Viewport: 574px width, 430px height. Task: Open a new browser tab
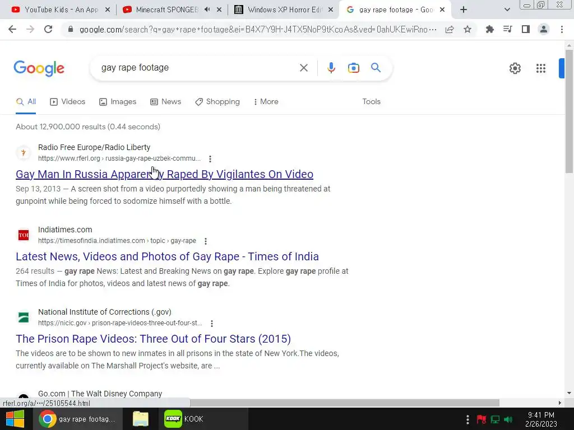pyautogui.click(x=464, y=10)
